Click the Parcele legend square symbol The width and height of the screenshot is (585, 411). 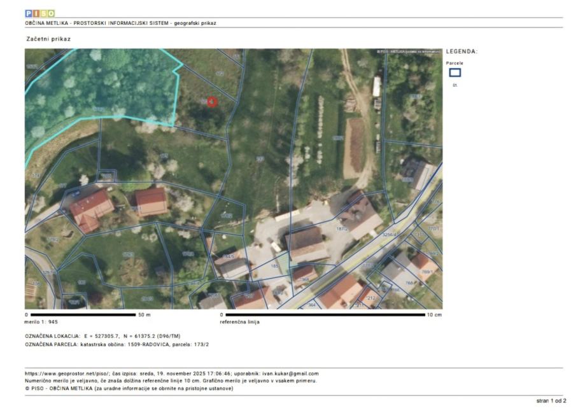point(455,73)
